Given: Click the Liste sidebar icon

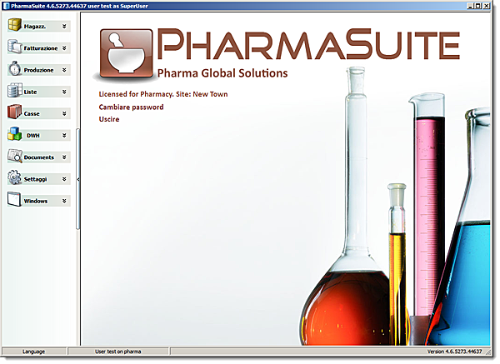Looking at the screenshot, I should pyautogui.click(x=14, y=91).
